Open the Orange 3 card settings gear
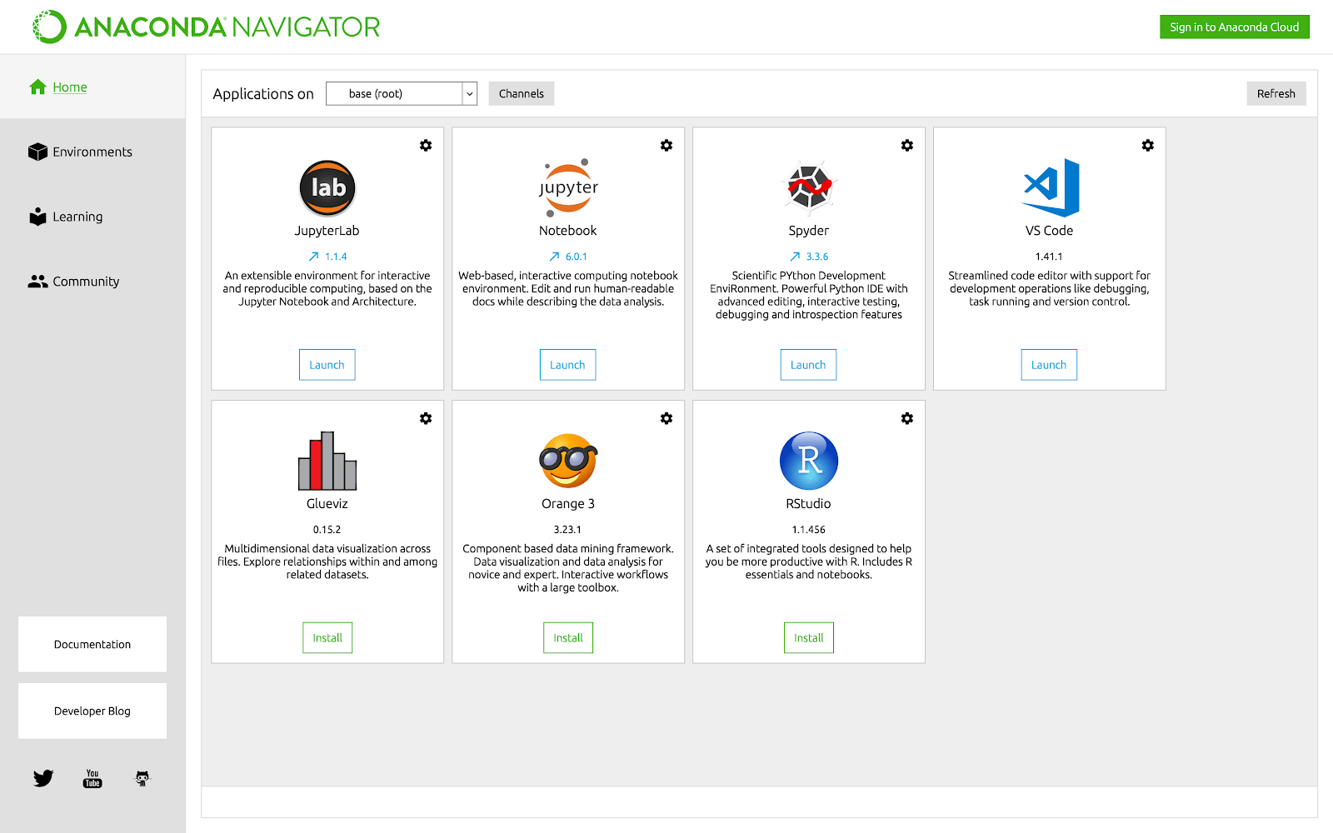The image size is (1333, 833). (x=666, y=418)
